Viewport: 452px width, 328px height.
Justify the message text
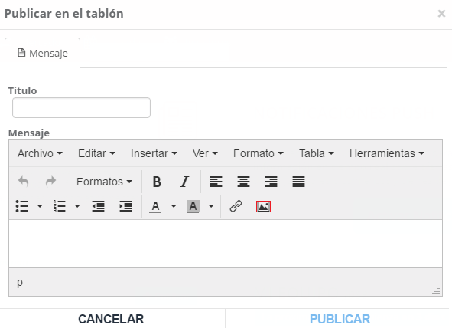click(298, 182)
